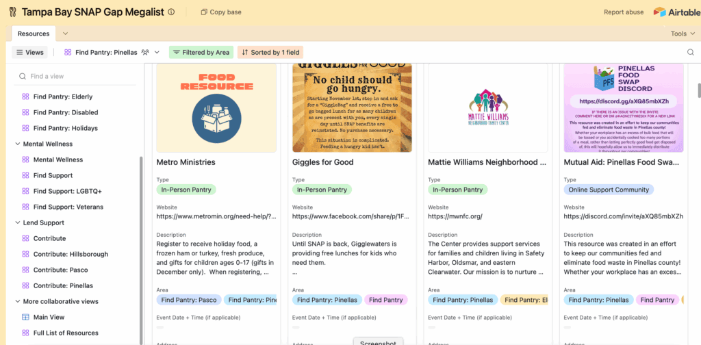
Task: Open the Contribute: Hillsborough view
Action: (71, 254)
